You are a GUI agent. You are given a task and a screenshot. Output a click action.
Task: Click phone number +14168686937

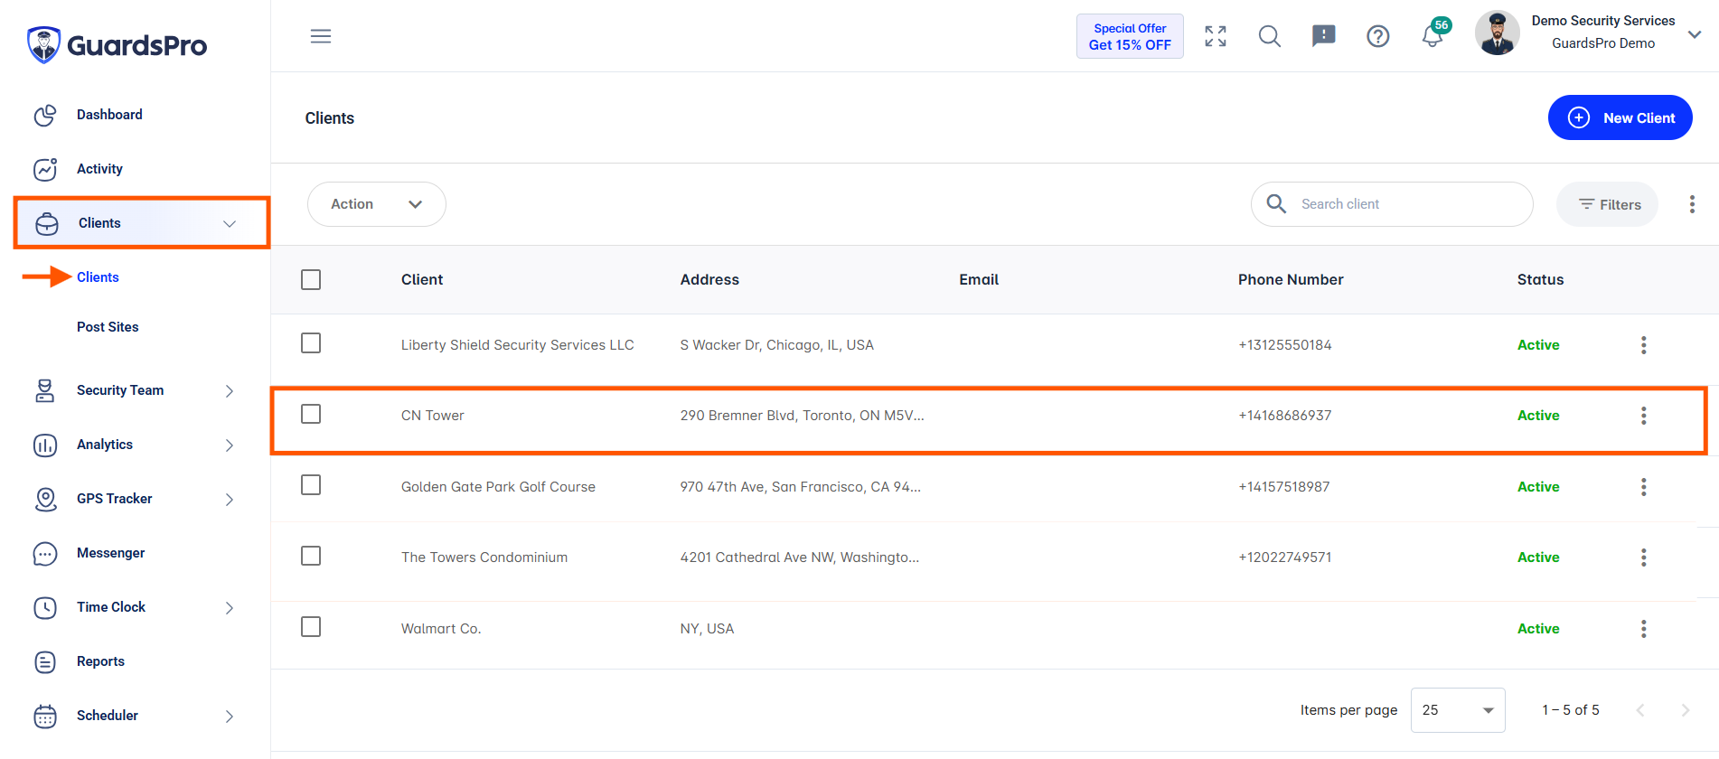1285,416
